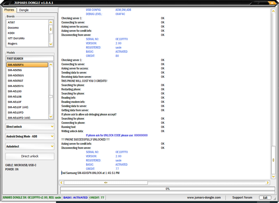The height and width of the screenshot is (203, 279).
Task: Select model SM-A505FN
Action: [27, 65]
